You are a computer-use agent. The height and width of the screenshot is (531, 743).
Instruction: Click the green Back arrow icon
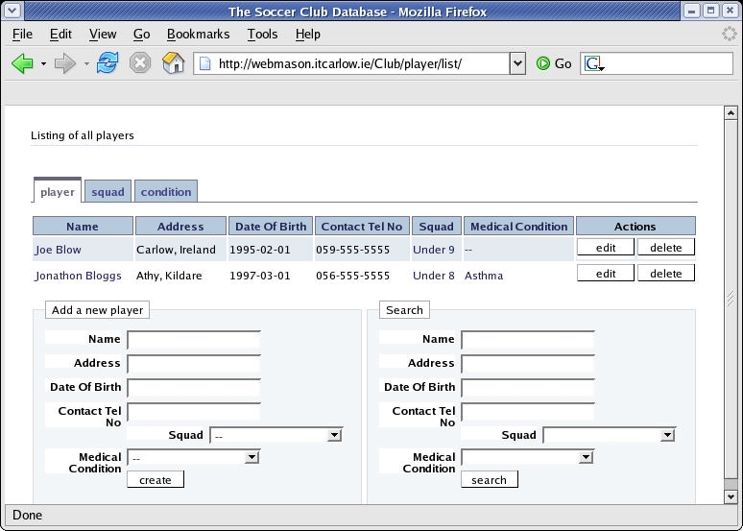22,63
